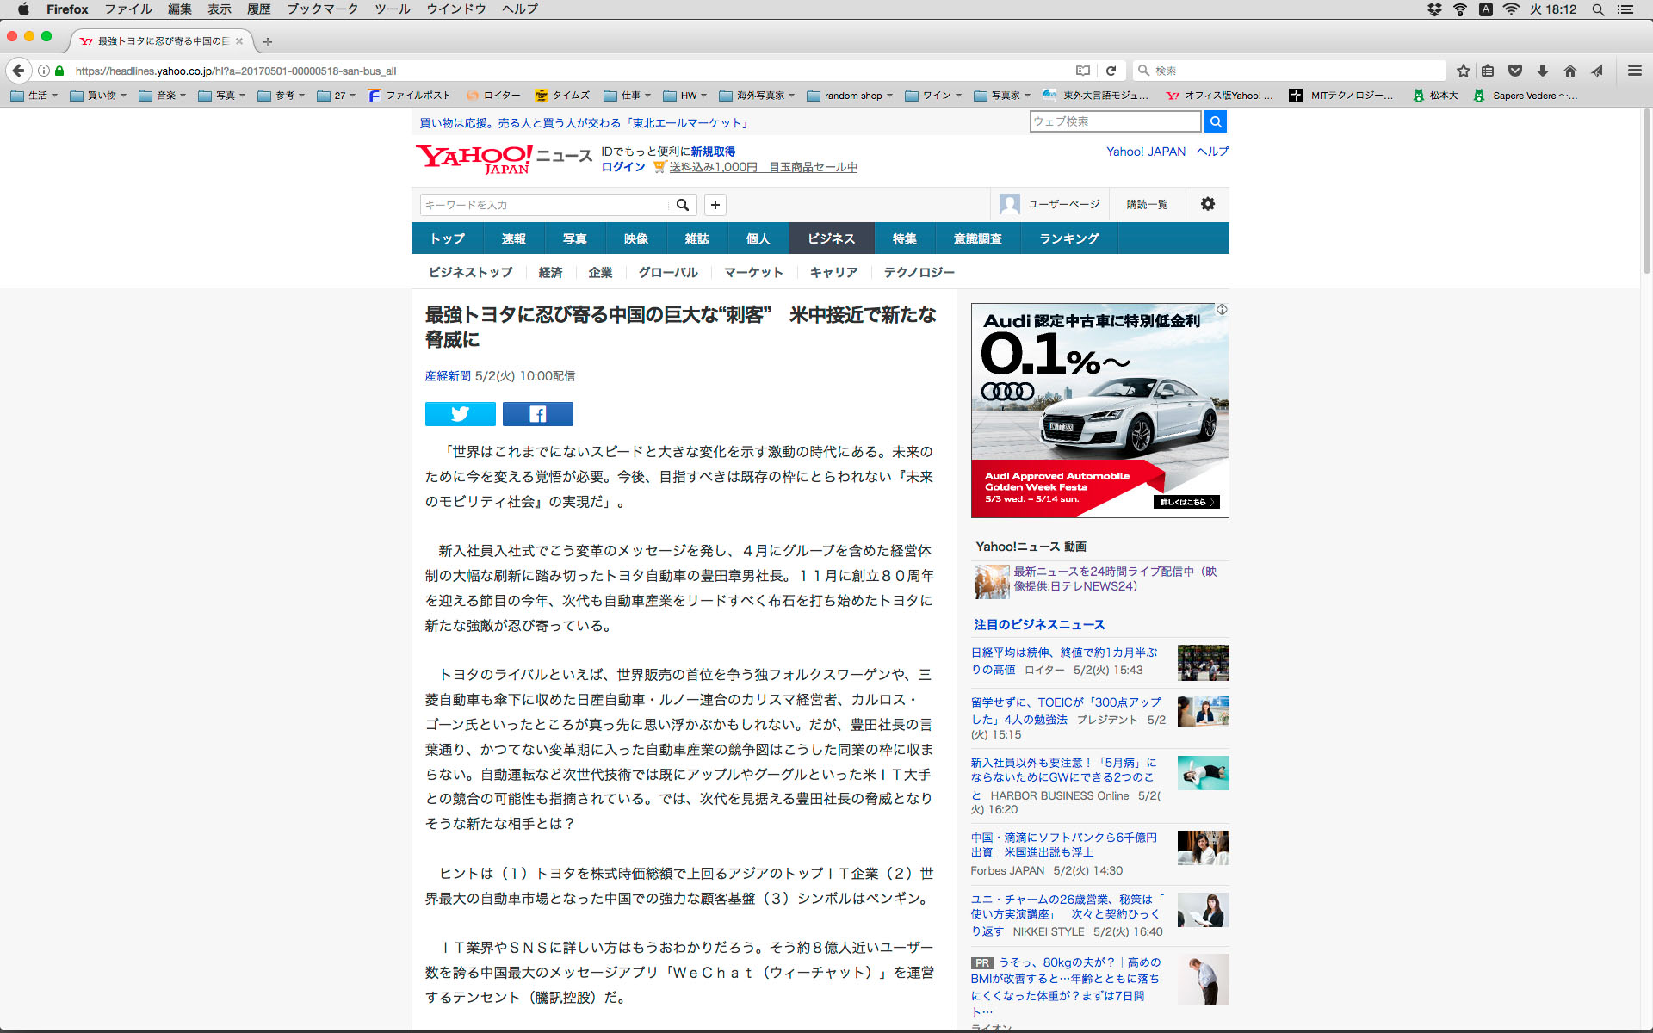Switch to the ランキング news tab
This screenshot has width=1653, height=1033.
pos(1068,238)
